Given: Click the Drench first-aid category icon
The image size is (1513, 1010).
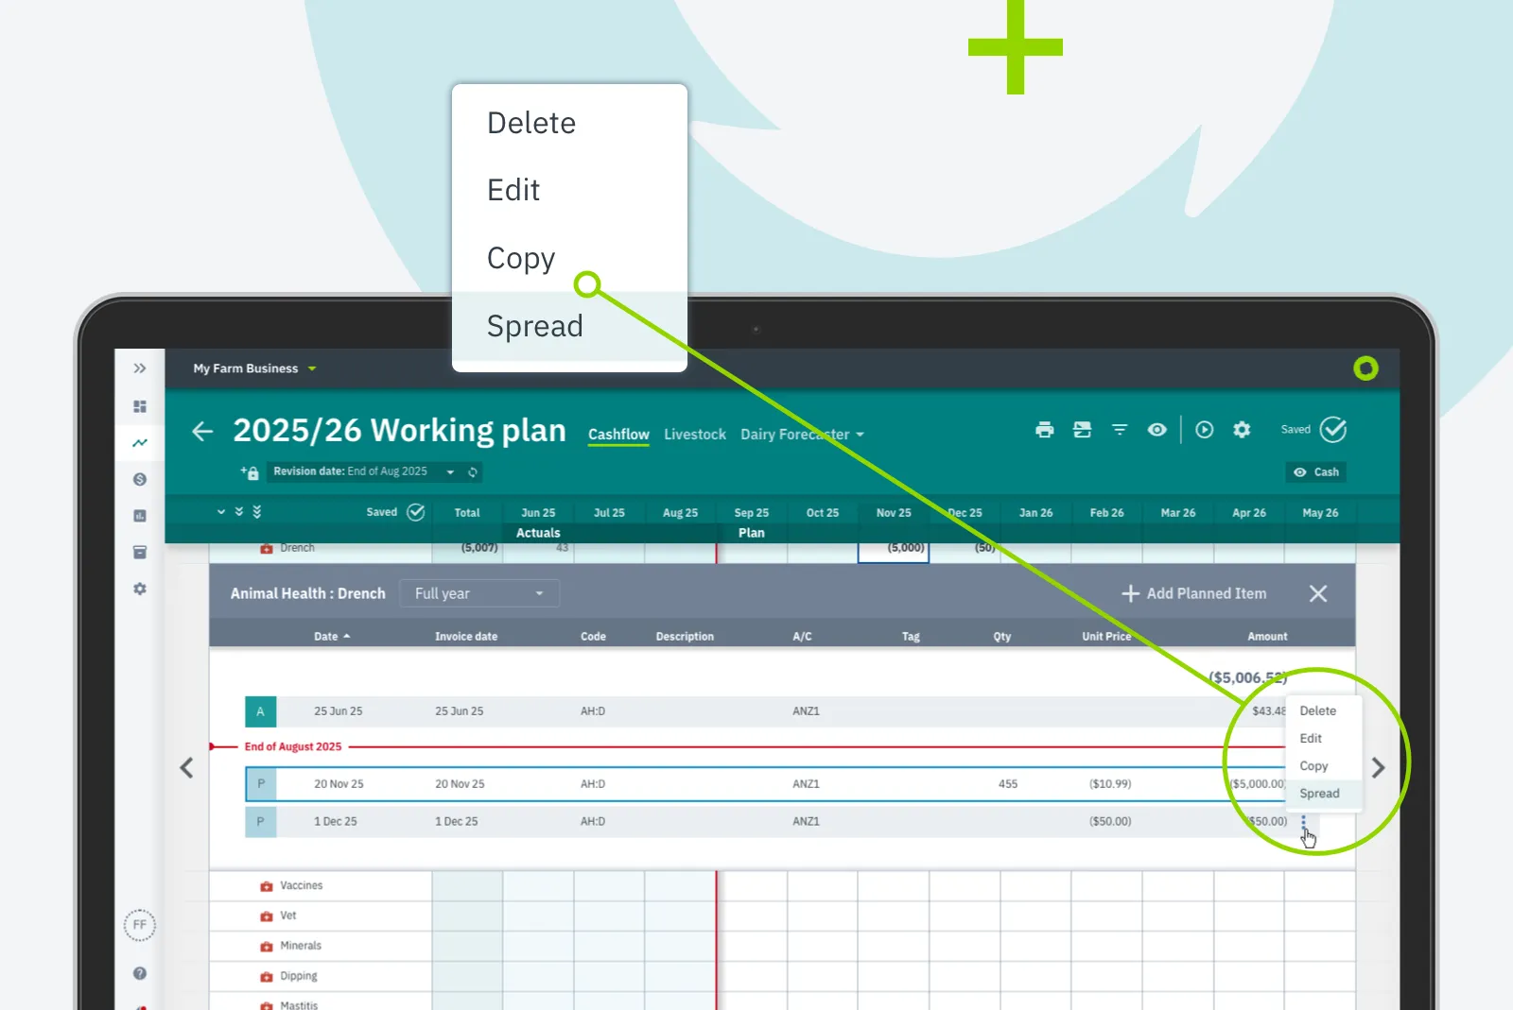Looking at the screenshot, I should (x=267, y=548).
